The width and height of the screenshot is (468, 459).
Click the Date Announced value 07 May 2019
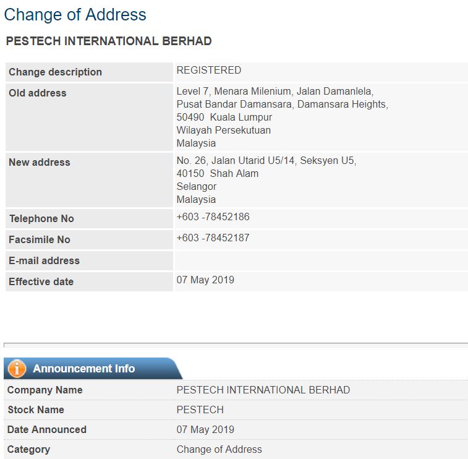click(x=205, y=429)
